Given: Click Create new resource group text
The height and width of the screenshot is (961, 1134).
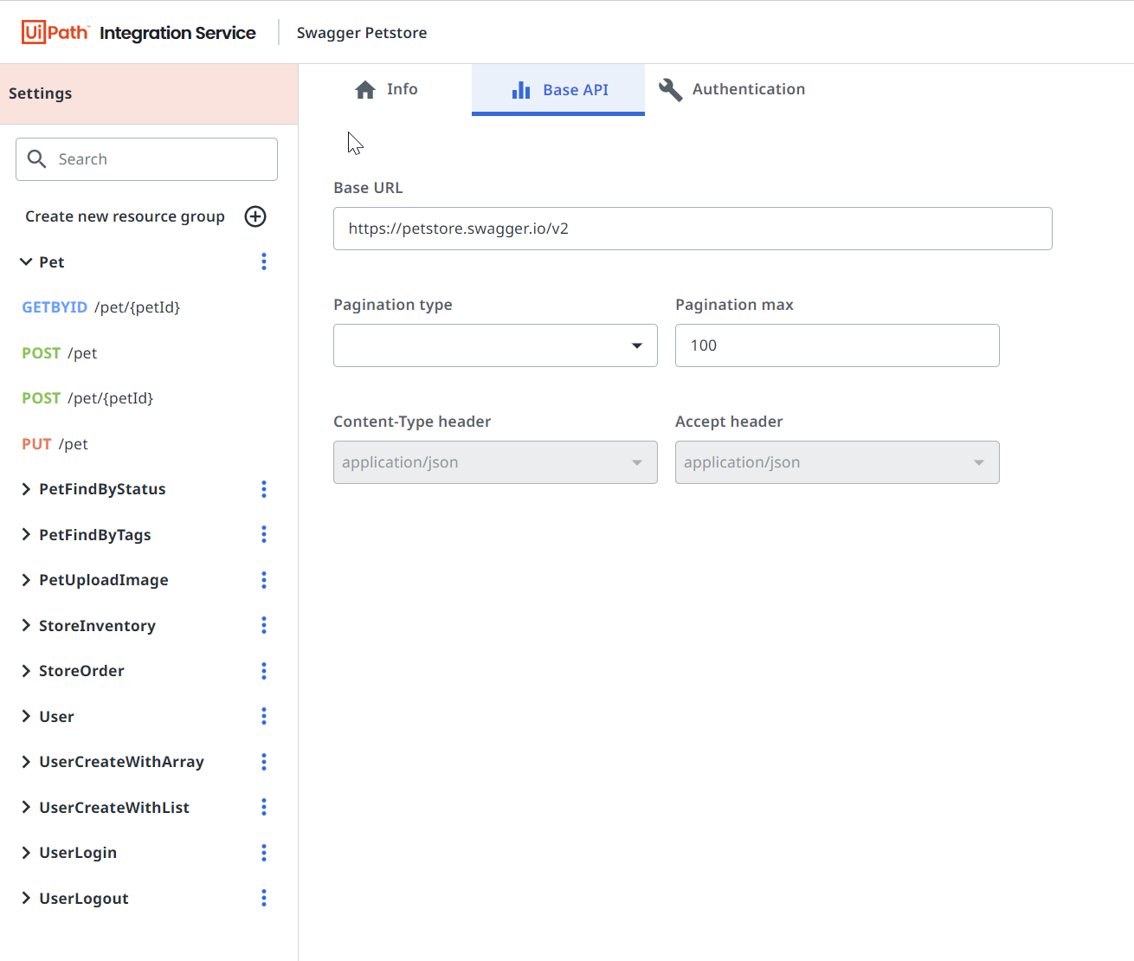Looking at the screenshot, I should tap(125, 216).
